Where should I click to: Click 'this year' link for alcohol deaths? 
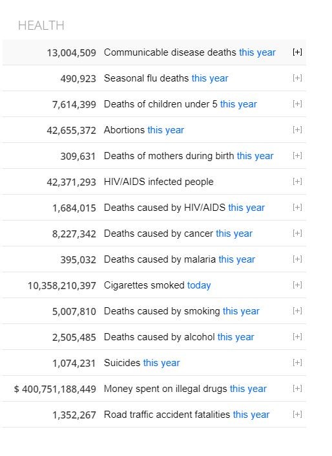click(x=236, y=337)
